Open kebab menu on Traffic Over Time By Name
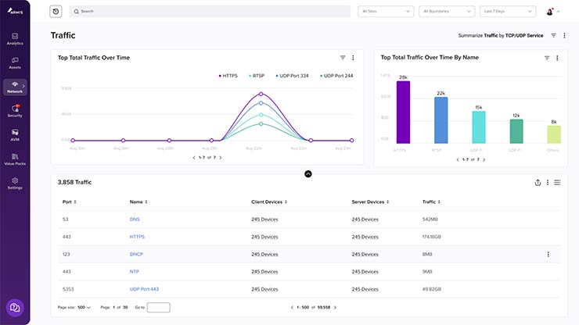 (557, 58)
